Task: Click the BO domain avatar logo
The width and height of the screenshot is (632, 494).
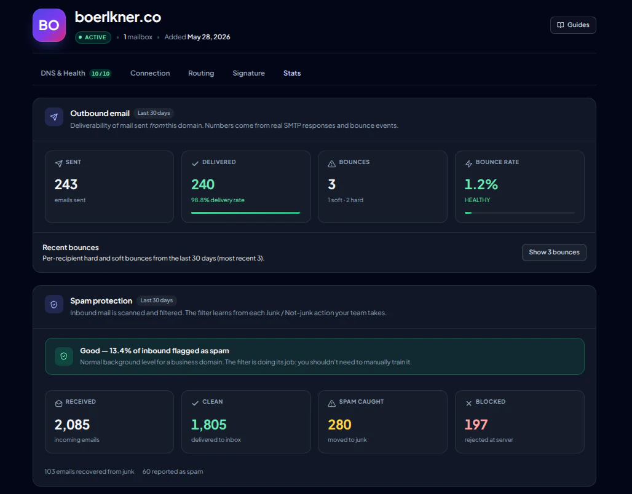Action: [x=49, y=25]
